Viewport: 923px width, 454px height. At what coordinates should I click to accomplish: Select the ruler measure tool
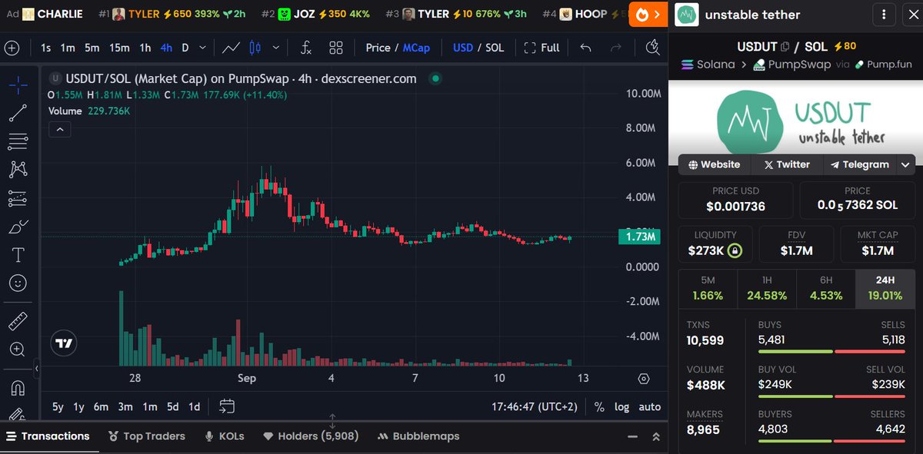click(18, 320)
